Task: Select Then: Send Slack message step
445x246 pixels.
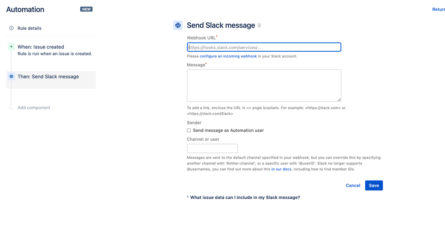Action: coord(51,80)
